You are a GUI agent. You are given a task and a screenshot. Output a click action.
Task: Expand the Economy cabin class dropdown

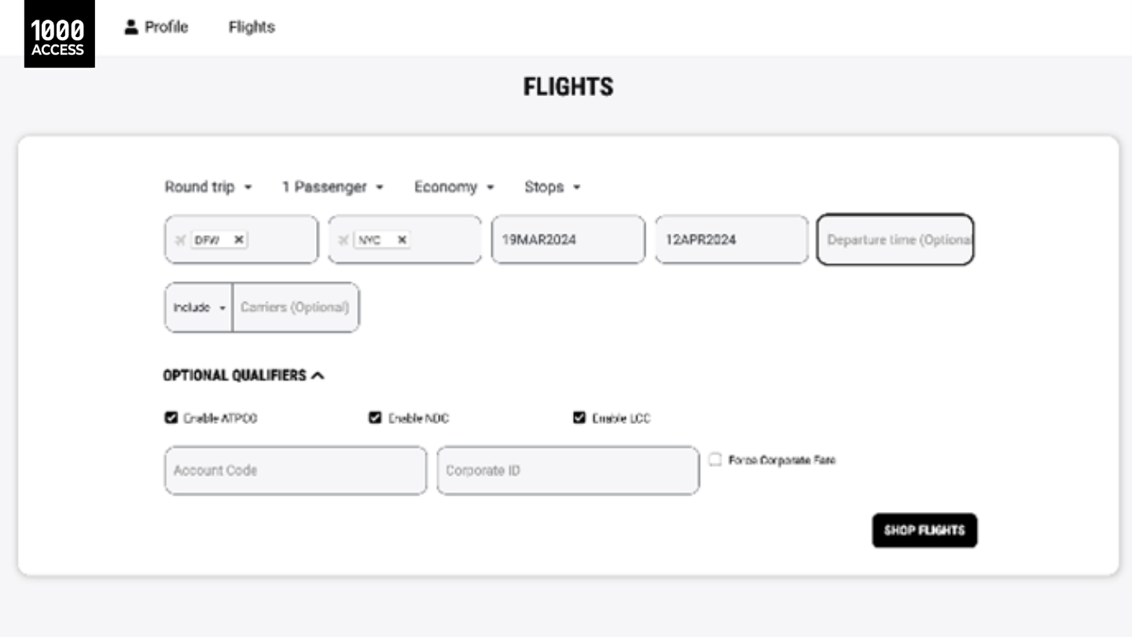pos(454,187)
